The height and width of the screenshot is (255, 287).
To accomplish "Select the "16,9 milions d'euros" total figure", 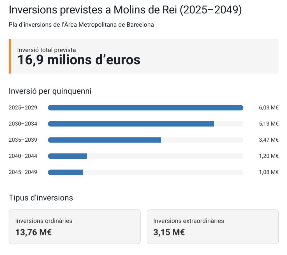I will [79, 60].
